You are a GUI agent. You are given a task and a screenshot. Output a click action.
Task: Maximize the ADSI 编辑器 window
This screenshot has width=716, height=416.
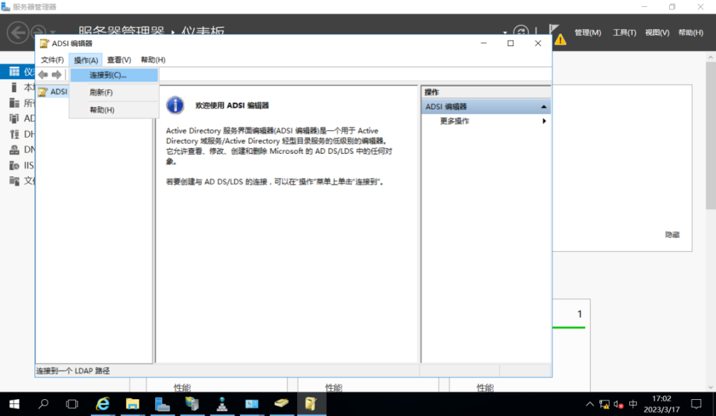pyautogui.click(x=510, y=43)
